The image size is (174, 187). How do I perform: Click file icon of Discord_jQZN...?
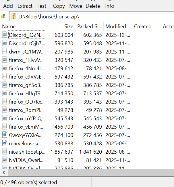tap(5, 35)
